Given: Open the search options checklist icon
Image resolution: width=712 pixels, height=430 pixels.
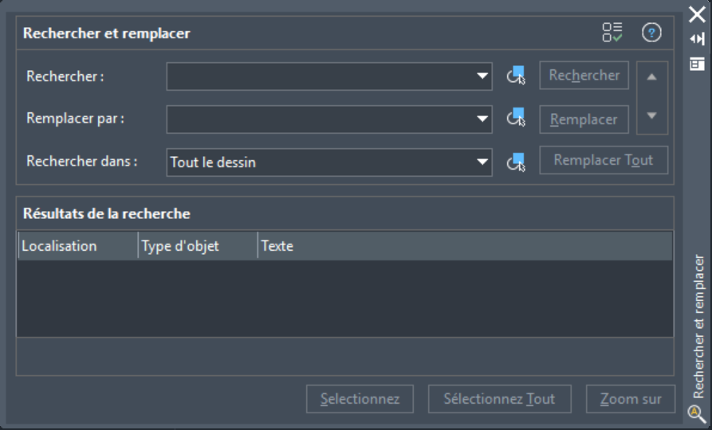Looking at the screenshot, I should pos(612,33).
